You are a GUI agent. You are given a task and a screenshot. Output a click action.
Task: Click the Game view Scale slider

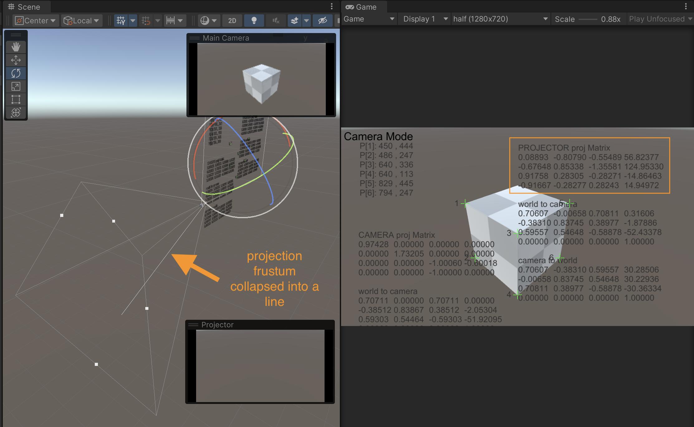tap(588, 19)
